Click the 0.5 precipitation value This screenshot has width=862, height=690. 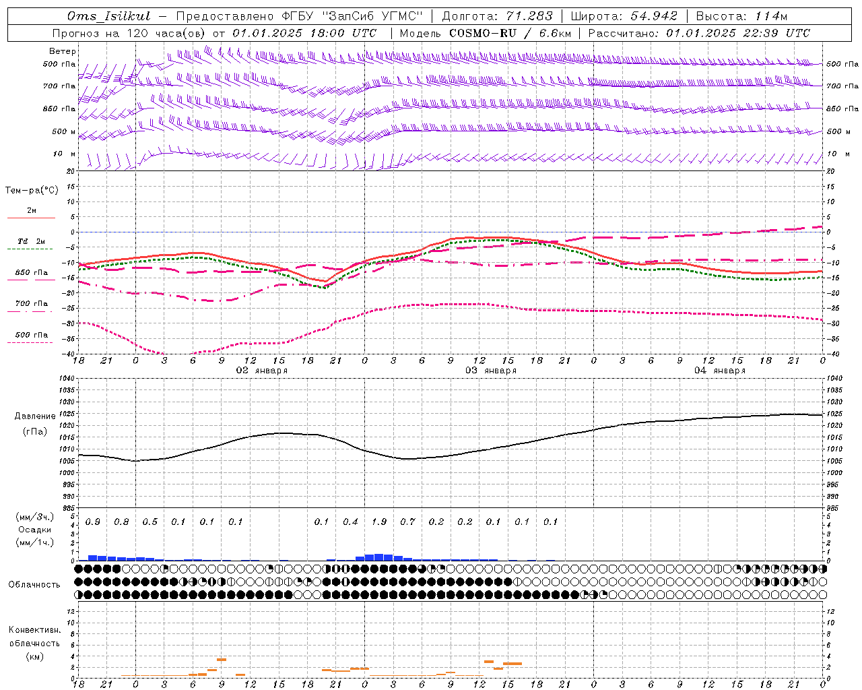150,522
